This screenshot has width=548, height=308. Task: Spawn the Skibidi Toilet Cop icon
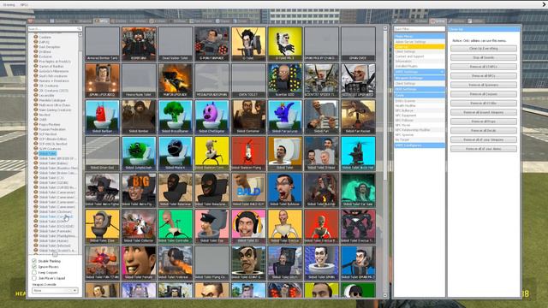click(211, 226)
